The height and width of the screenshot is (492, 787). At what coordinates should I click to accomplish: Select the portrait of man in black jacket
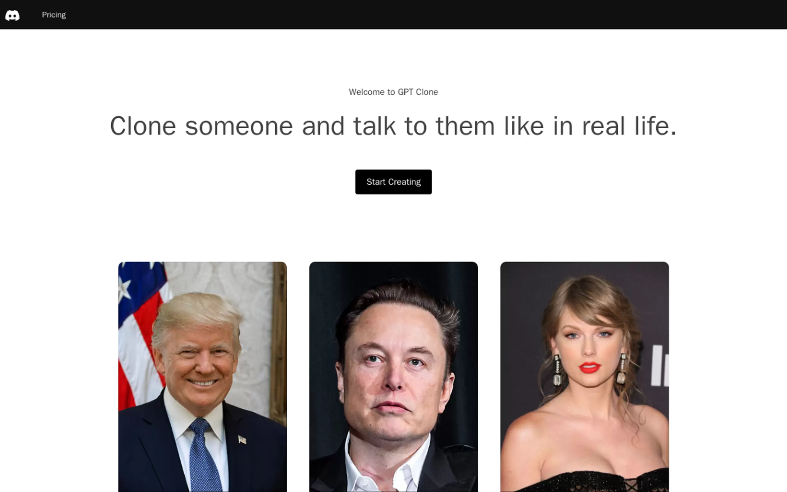point(393,377)
